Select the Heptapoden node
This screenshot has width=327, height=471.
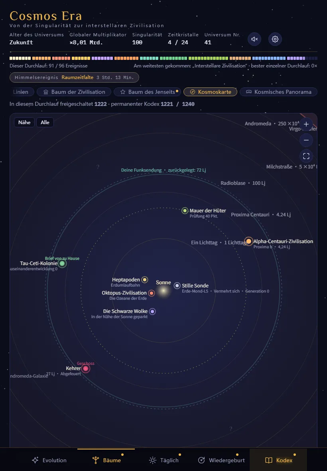pos(145,280)
